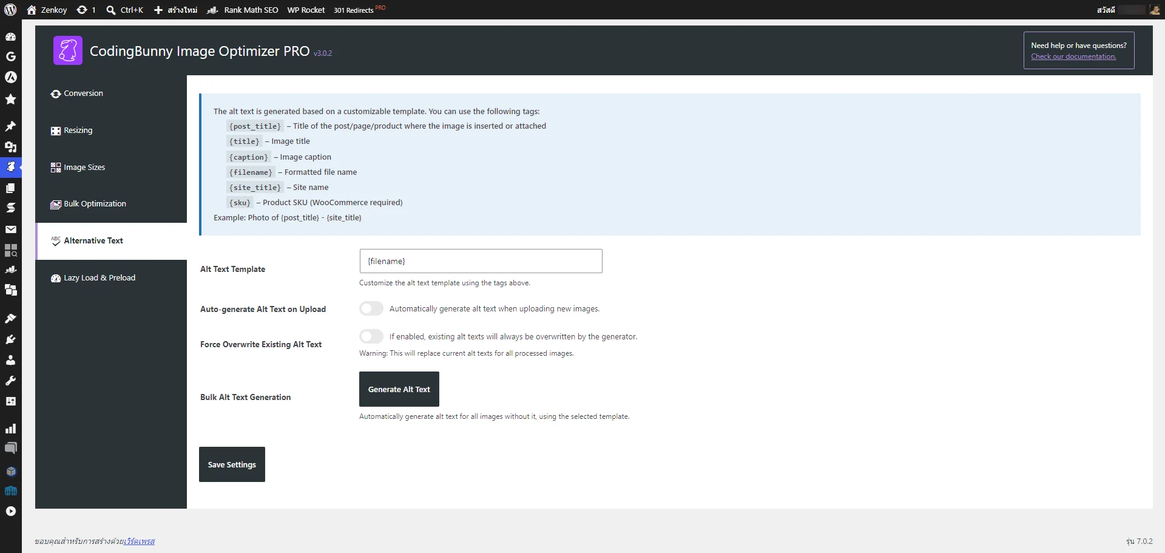1165x553 pixels.
Task: Open 301 Redirects admin bar menu
Action: tap(359, 10)
